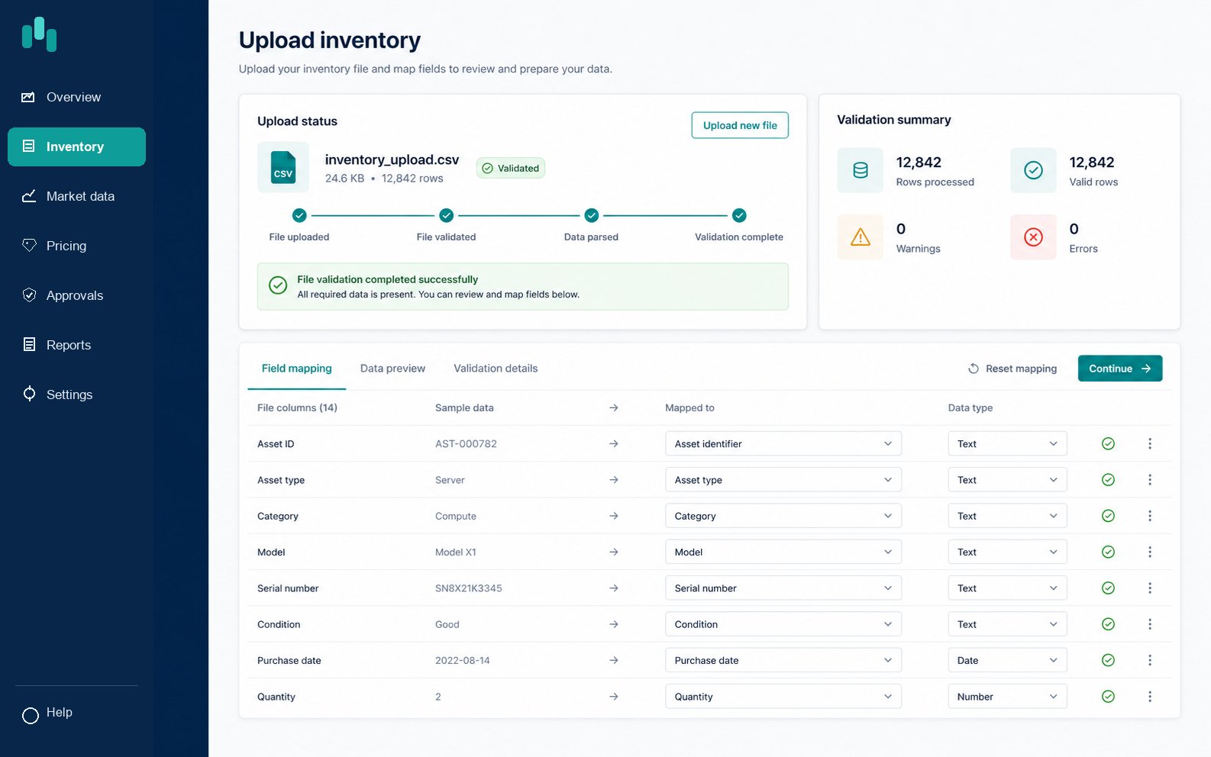
Task: Switch to the Validation details tab
Action: [x=496, y=369]
